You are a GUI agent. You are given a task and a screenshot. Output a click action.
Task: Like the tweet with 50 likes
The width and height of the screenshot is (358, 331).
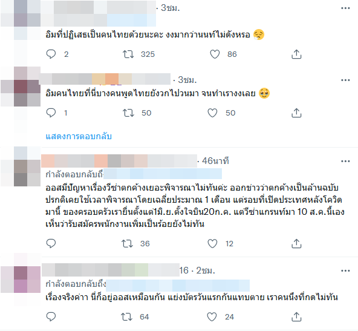(x=212, y=113)
